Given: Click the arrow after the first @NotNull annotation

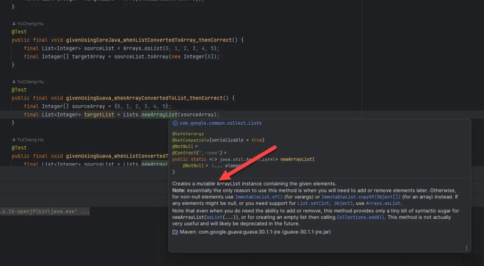Looking at the screenshot, I should pyautogui.click(x=196, y=147).
